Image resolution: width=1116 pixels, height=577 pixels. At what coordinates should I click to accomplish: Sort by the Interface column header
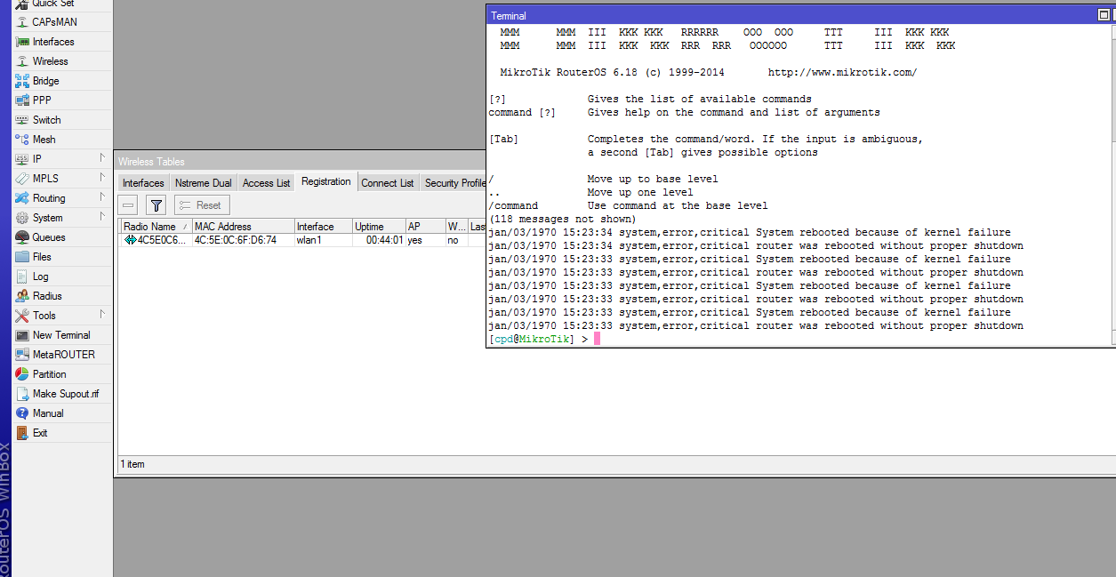(x=323, y=227)
